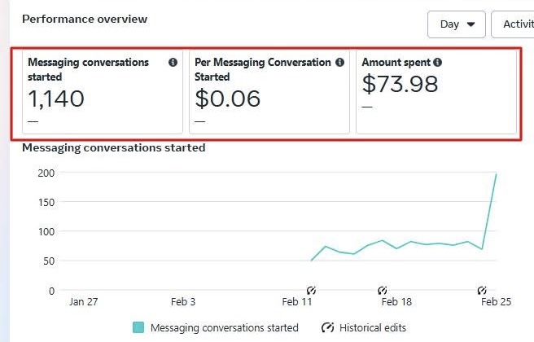Click historical edit marker at Feb 11

point(311,290)
